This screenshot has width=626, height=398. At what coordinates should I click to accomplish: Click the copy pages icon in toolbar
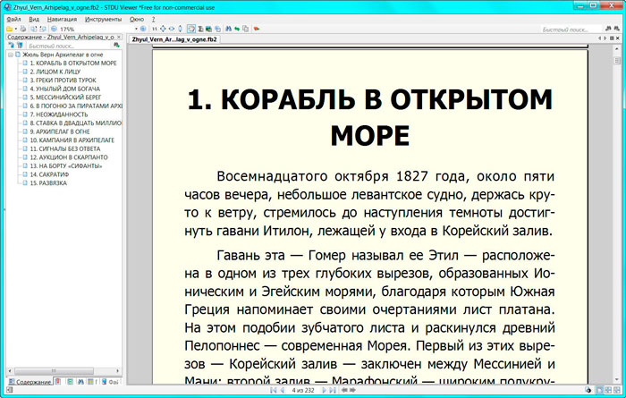tap(246, 29)
